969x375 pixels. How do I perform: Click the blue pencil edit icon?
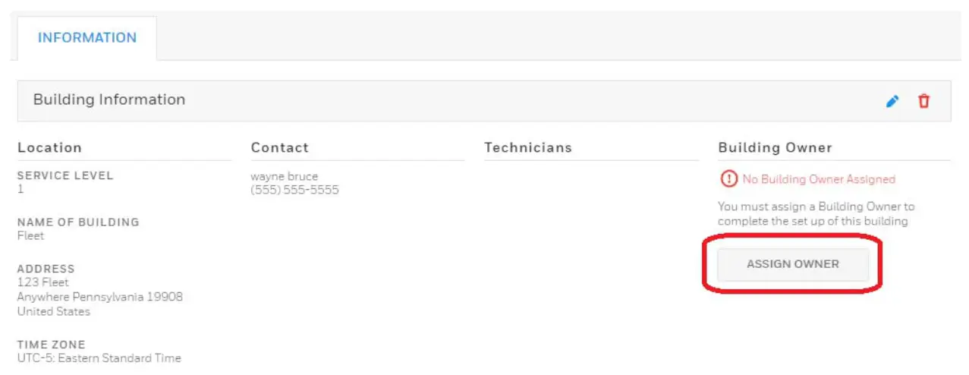[x=893, y=101]
